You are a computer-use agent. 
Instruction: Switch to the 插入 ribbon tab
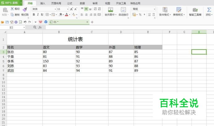tap(43, 3)
